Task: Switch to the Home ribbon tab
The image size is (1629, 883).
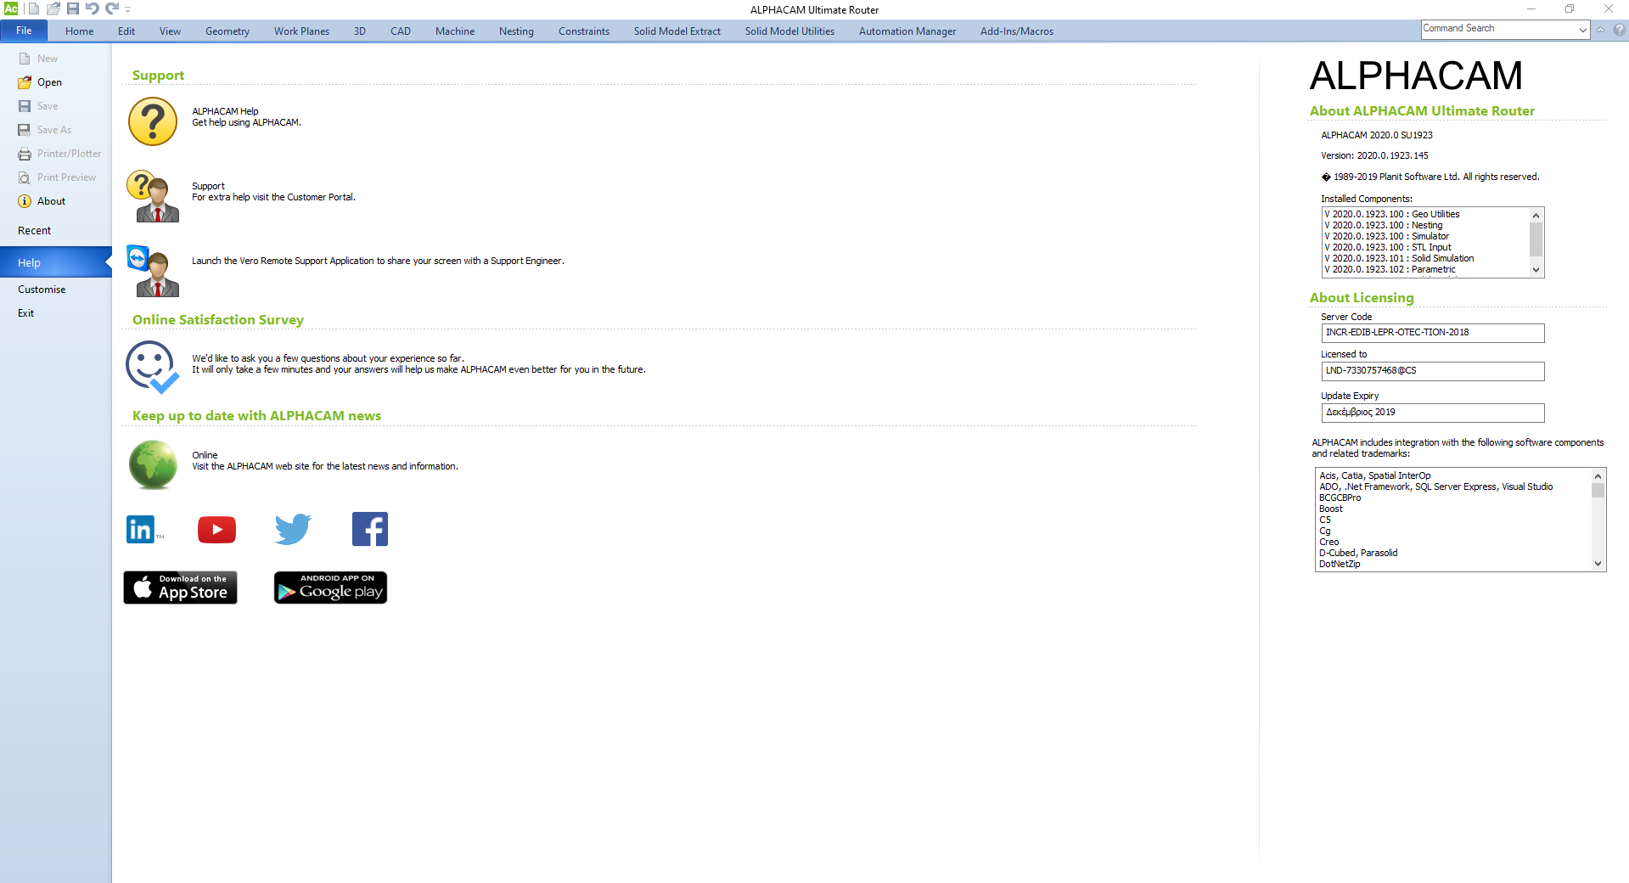Action: pyautogui.click(x=80, y=31)
